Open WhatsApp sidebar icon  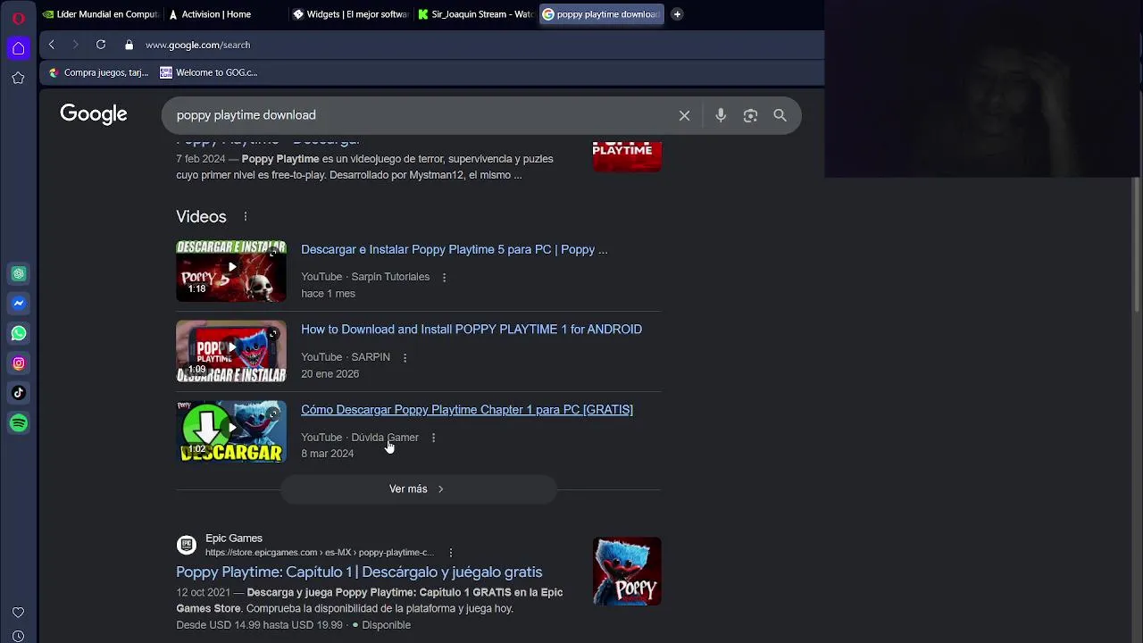[x=18, y=333]
